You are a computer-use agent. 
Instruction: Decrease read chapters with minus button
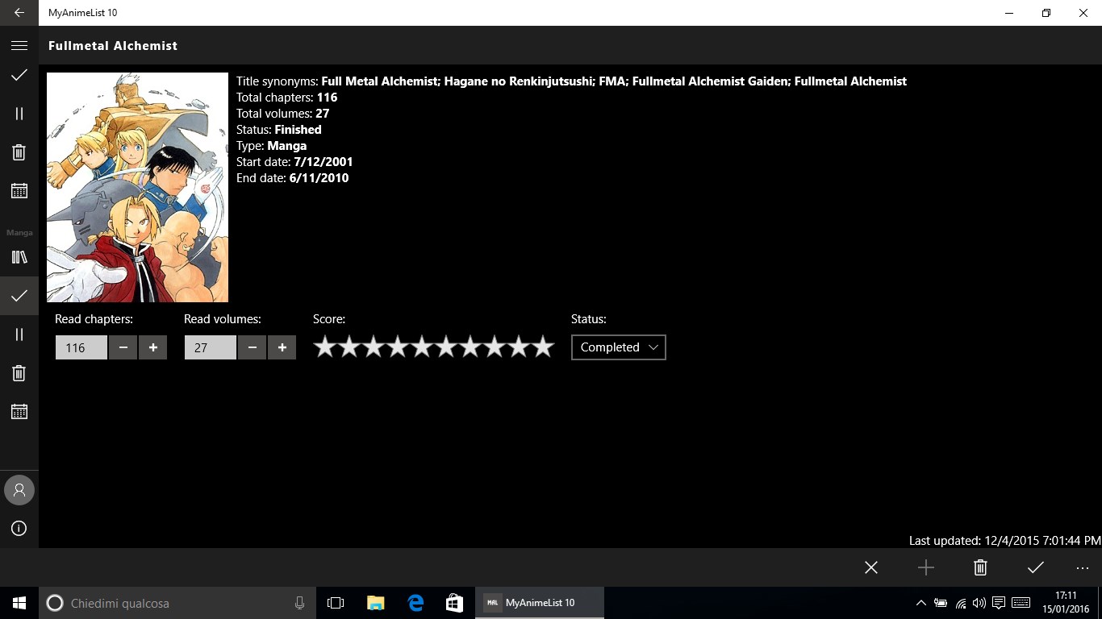click(123, 347)
